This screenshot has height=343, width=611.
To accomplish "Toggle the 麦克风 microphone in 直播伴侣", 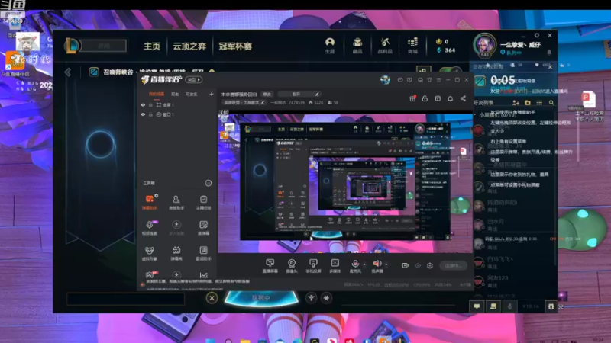I will [355, 266].
